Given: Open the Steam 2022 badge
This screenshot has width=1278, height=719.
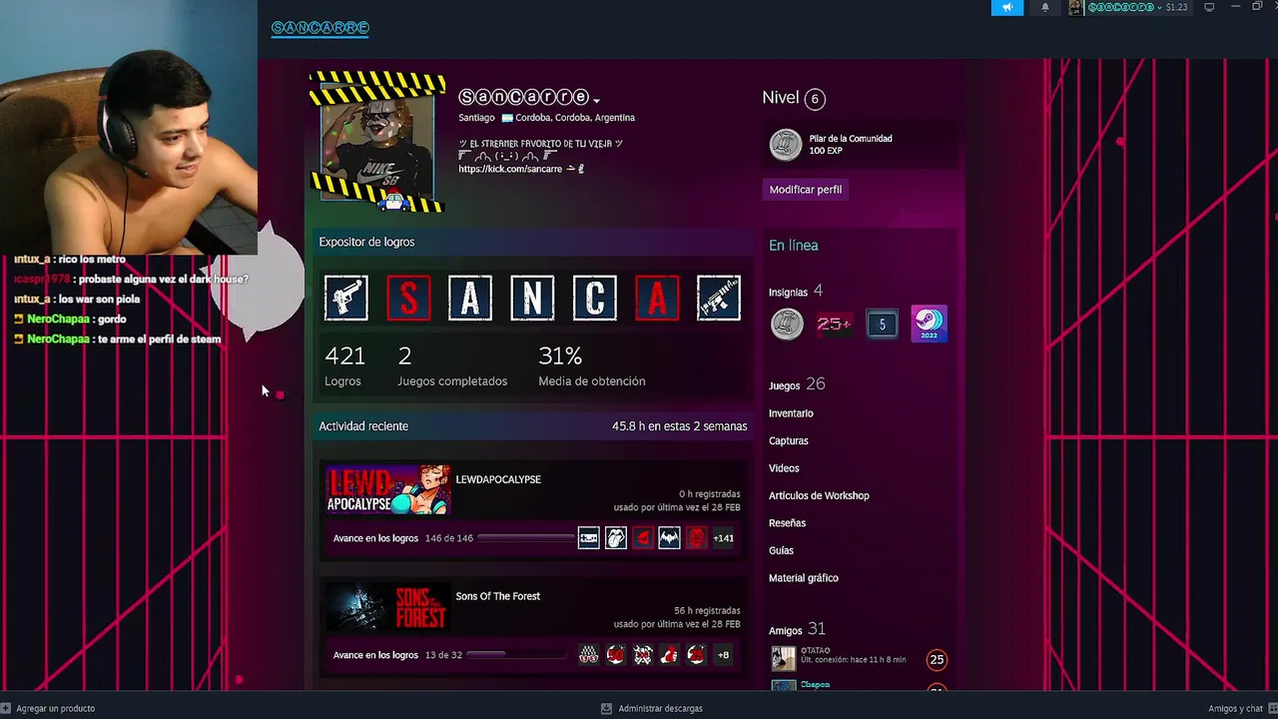Looking at the screenshot, I should (929, 324).
